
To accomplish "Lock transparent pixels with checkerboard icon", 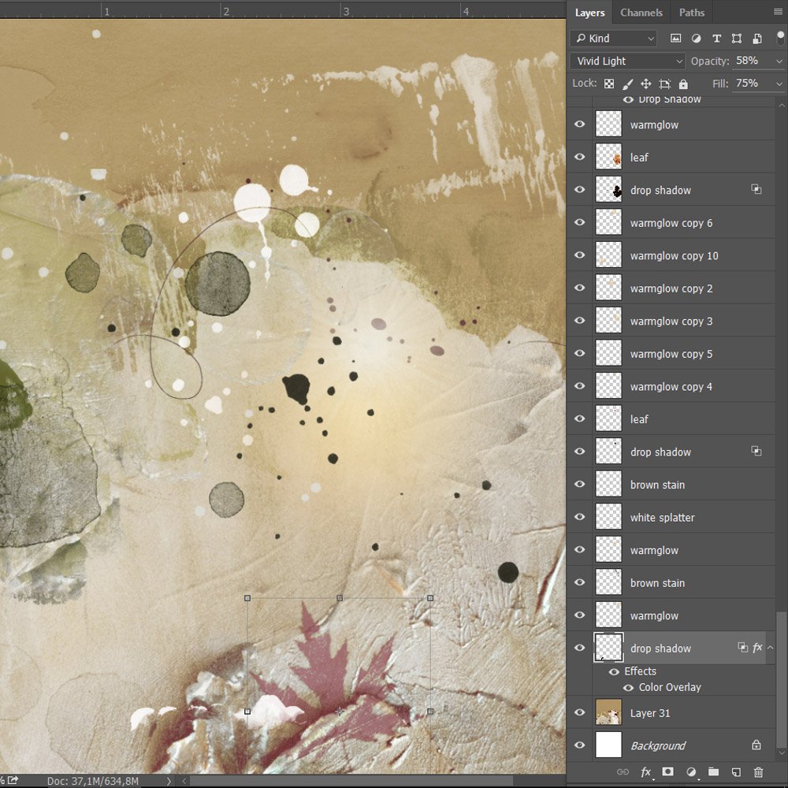I will tap(608, 84).
